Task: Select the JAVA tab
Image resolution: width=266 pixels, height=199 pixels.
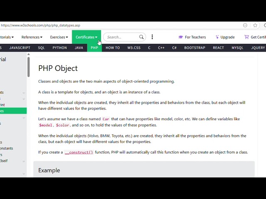Action: point(79,48)
